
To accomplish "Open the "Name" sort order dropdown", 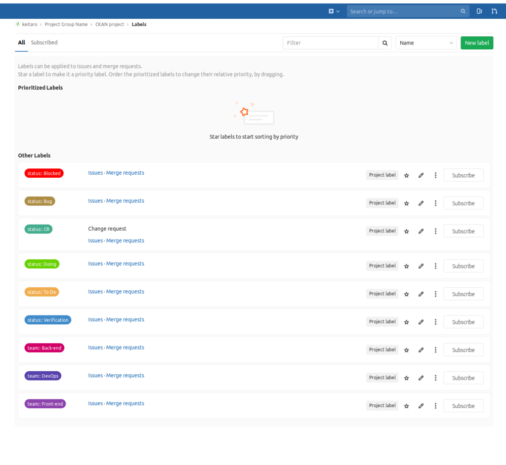I will [425, 43].
